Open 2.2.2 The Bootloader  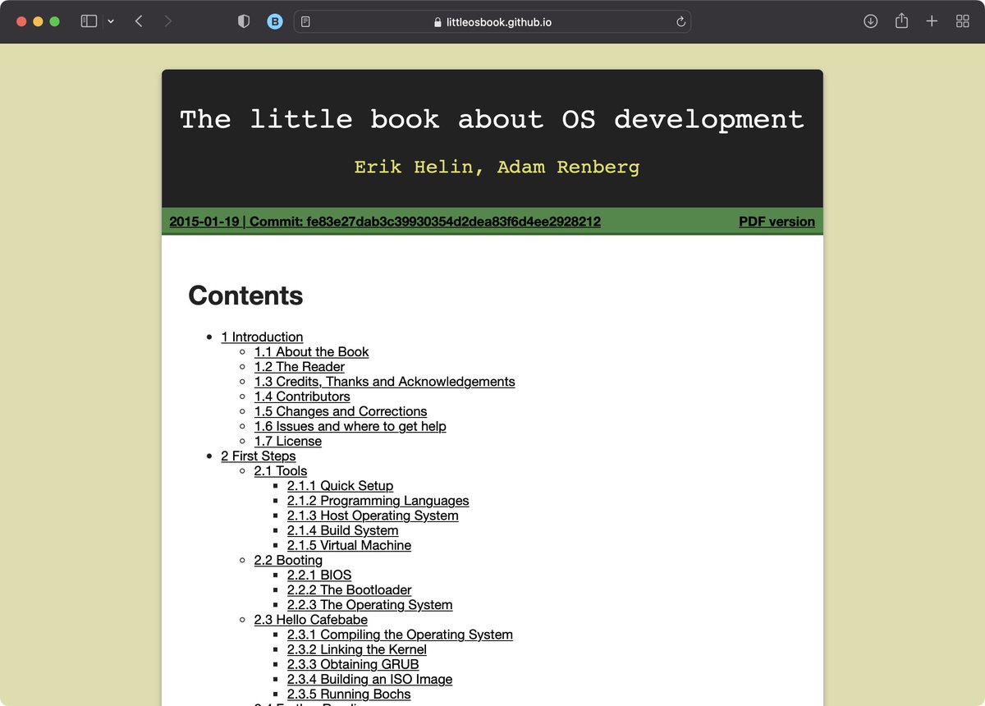[x=349, y=589]
